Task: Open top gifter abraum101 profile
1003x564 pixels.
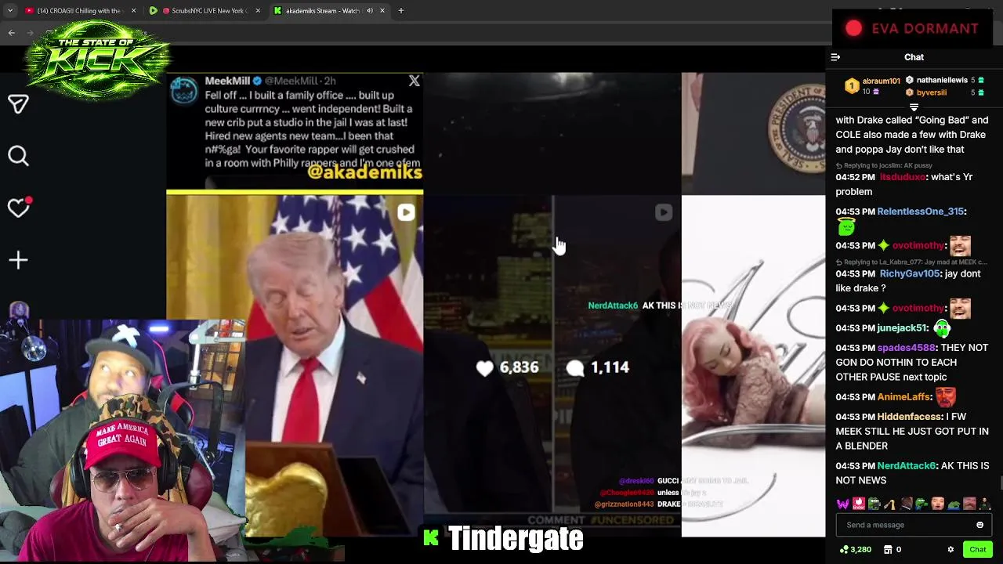Action: (881, 81)
